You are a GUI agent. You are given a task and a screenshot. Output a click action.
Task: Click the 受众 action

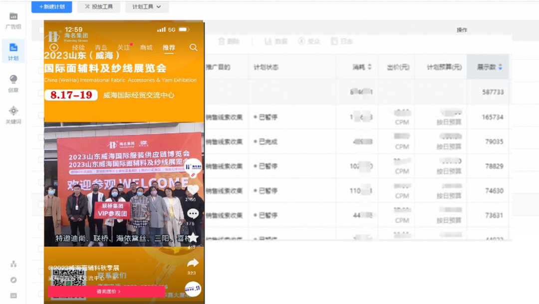pos(309,41)
